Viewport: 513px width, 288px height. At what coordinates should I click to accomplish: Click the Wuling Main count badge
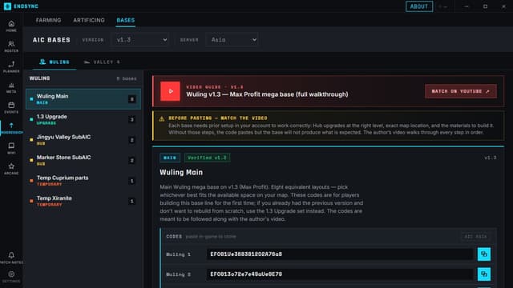point(131,99)
